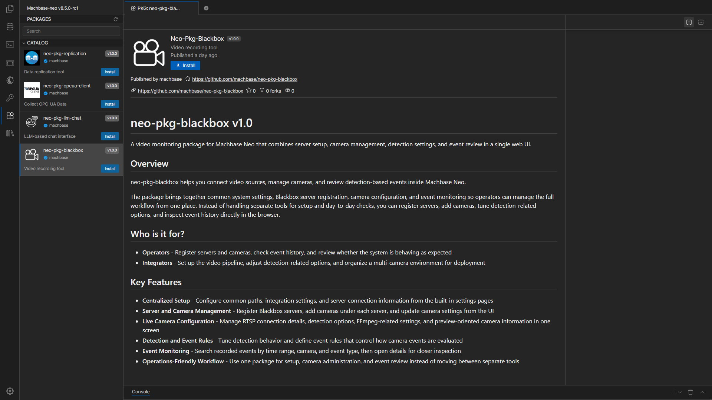Click the star count icon
The image size is (712, 400).
click(249, 91)
